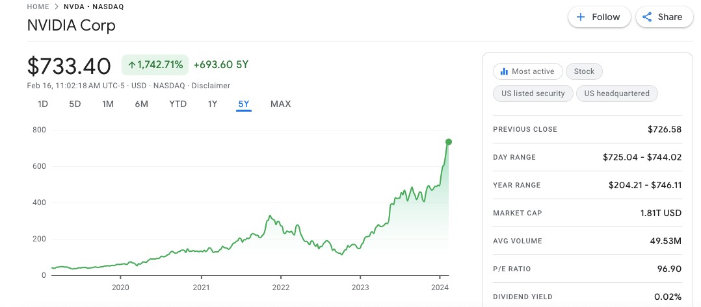The height and width of the screenshot is (307, 701).
Task: Click the 2022 peak on price chart
Action: point(270,216)
